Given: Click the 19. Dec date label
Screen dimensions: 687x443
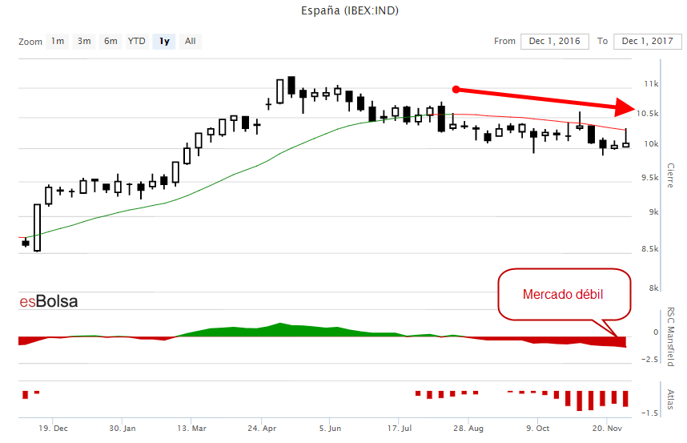Looking at the screenshot, I should 53,428.
